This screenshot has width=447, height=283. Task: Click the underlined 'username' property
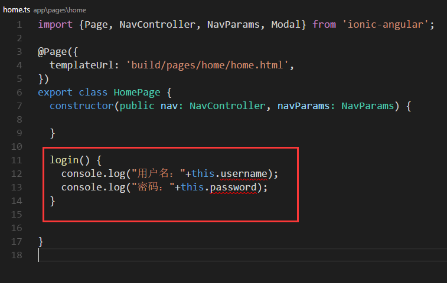click(x=244, y=174)
